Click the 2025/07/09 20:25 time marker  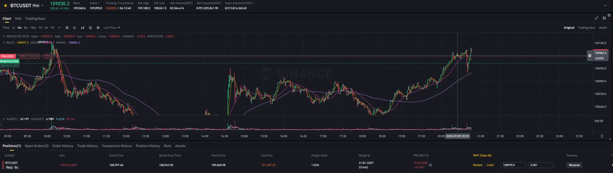(458, 136)
